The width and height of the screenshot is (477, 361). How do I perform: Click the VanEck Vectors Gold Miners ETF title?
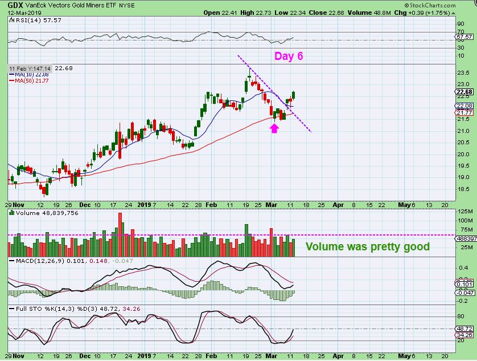tap(71, 5)
